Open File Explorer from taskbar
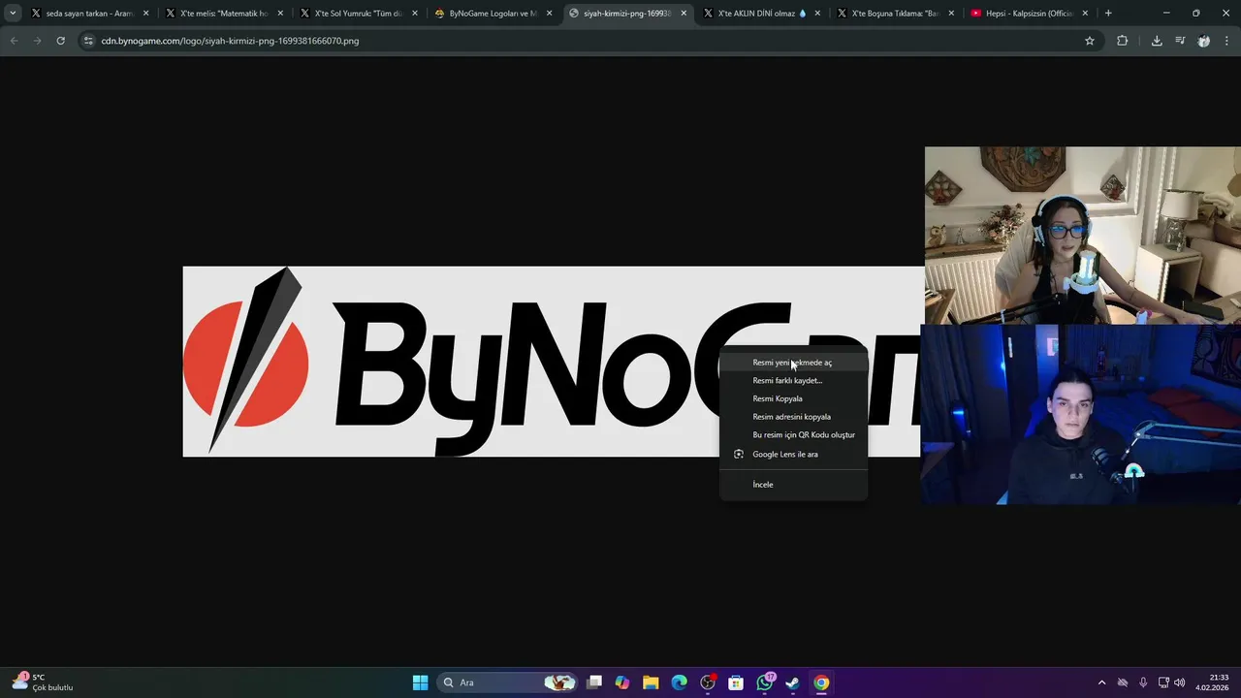This screenshot has height=698, width=1241. pos(651,682)
